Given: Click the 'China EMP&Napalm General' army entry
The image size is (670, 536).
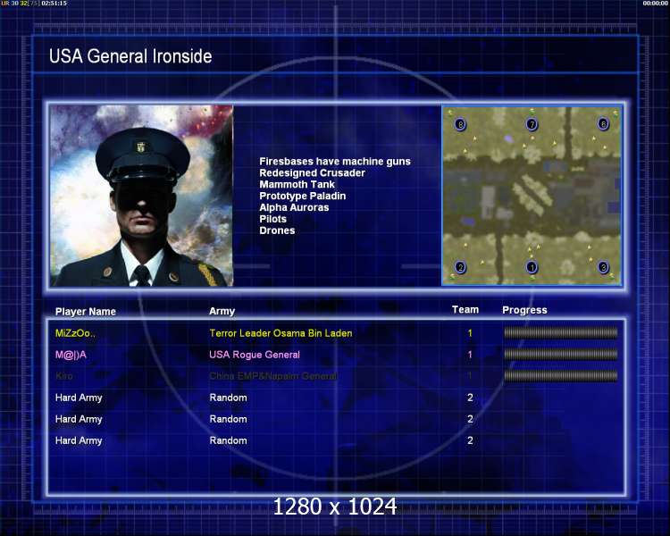Looking at the screenshot, I should coord(273,376).
